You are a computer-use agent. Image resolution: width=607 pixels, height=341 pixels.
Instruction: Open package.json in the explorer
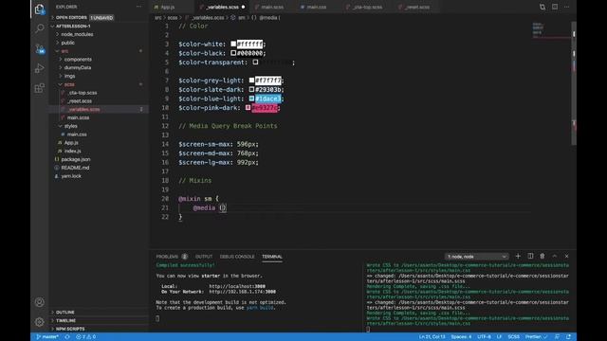point(76,159)
